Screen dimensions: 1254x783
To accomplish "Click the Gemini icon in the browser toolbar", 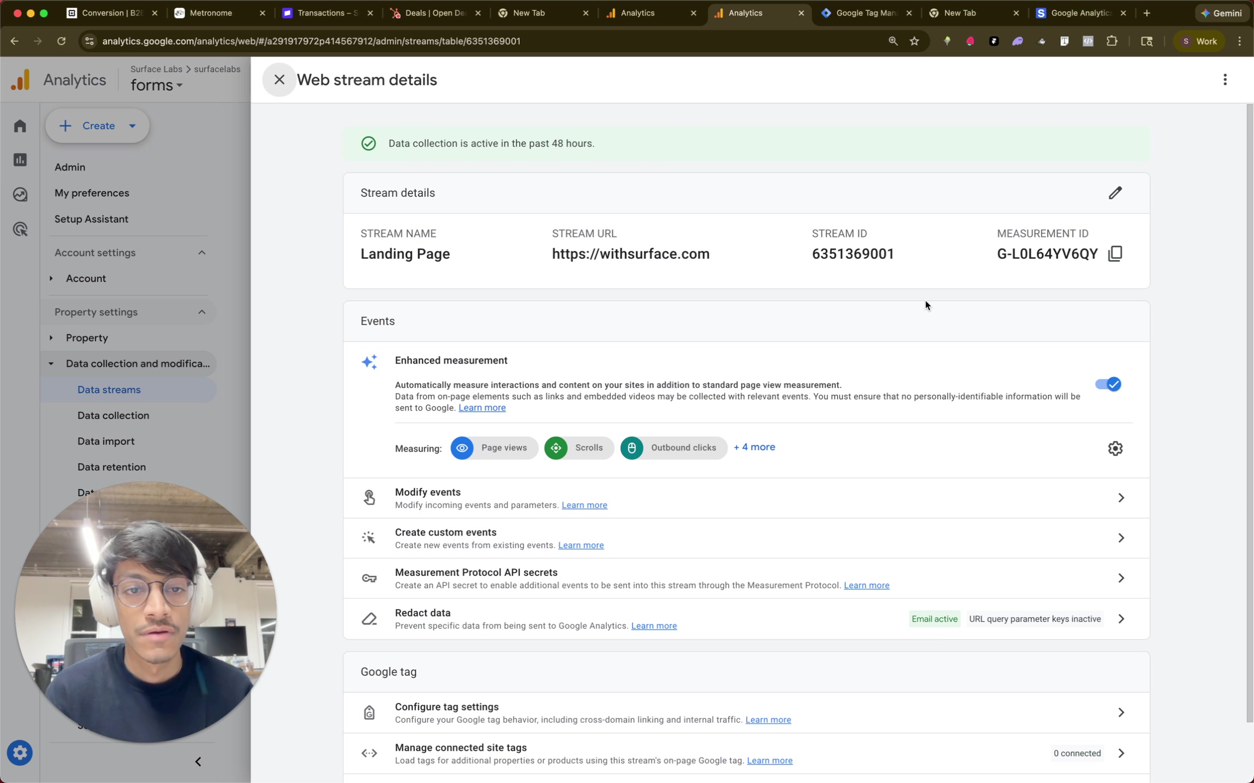I will point(1221,13).
